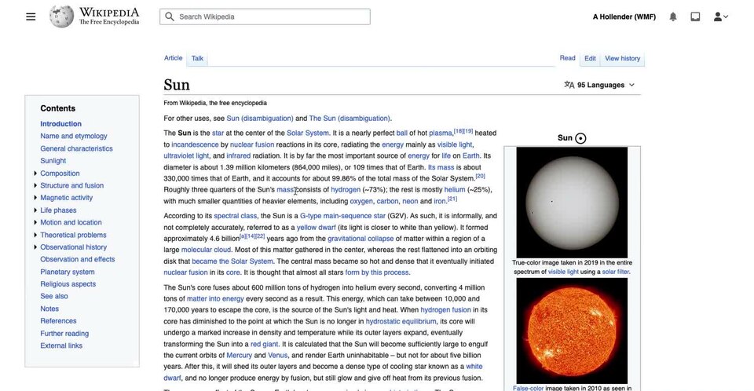Follow the spectral class link

235,216
